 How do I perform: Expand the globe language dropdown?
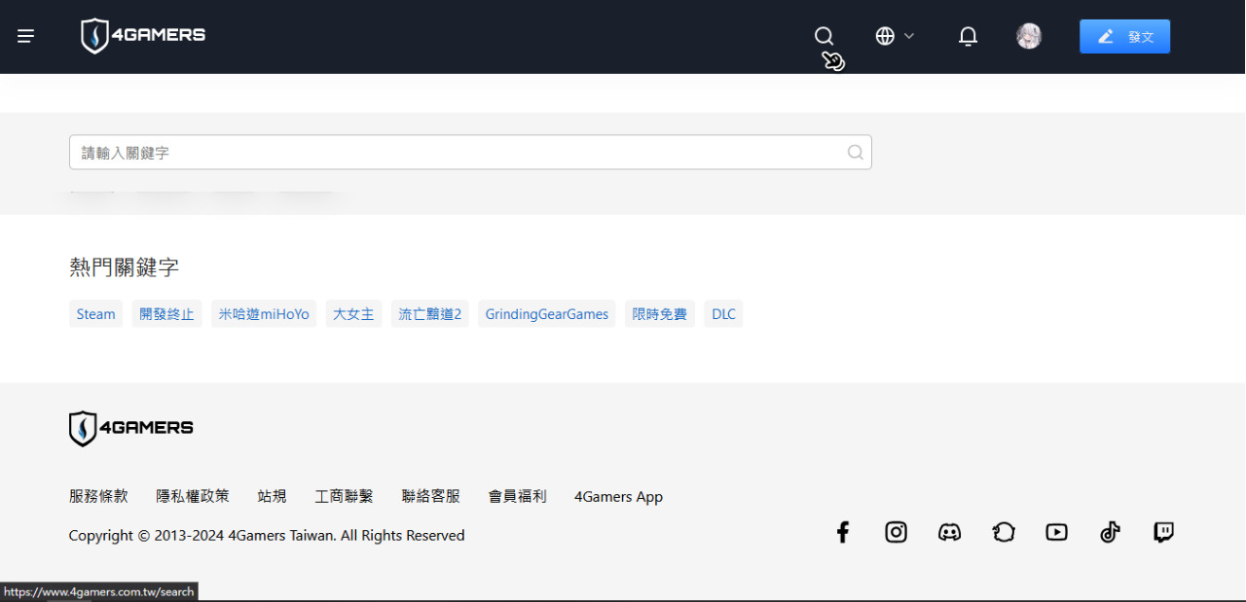pos(895,36)
